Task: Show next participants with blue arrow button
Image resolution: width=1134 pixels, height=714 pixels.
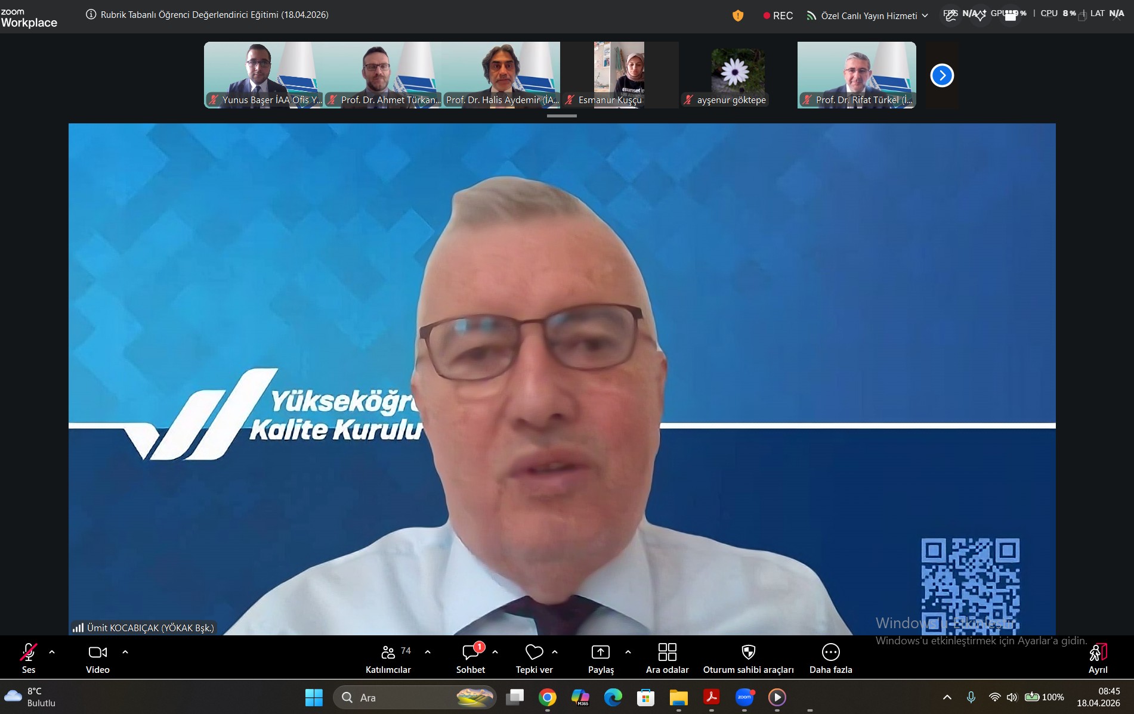Action: [x=942, y=75]
